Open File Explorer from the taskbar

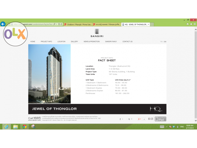[x=15, y=127]
